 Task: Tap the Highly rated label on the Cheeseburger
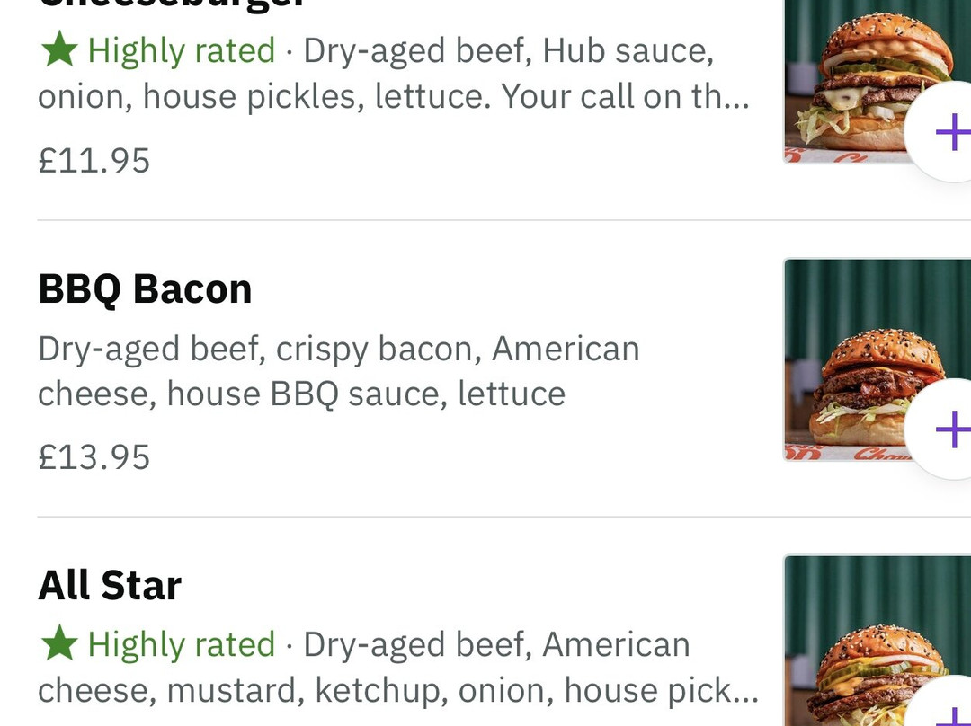pos(182,50)
